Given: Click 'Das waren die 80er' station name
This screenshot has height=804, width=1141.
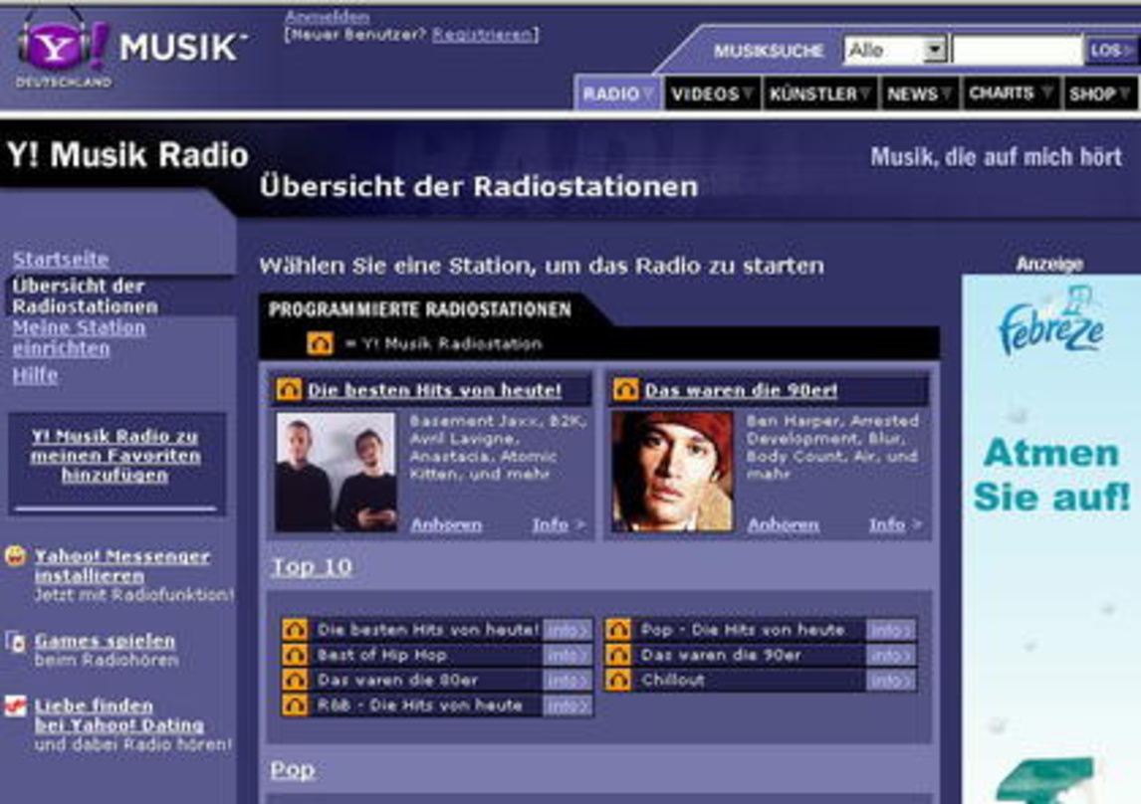Looking at the screenshot, I should pos(397,681).
